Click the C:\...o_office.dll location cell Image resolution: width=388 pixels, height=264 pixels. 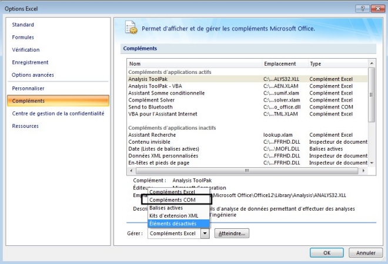[x=282, y=107]
